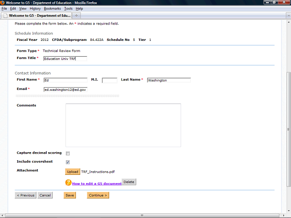Click the M.I. input field
Image resolution: width=291 pixels, height=218 pixels.
110,80
